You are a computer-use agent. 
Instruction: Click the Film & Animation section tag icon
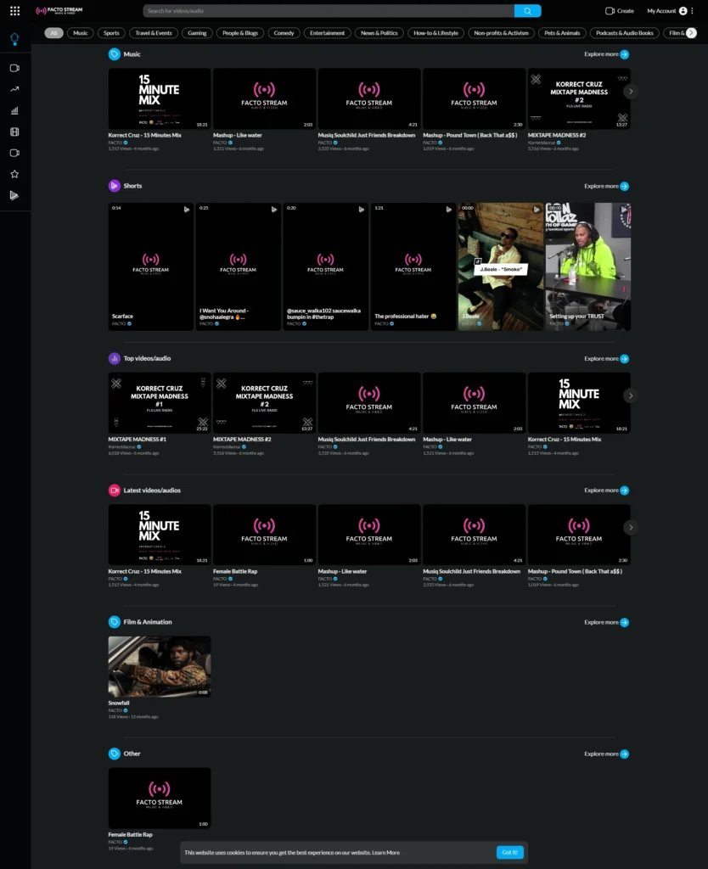[x=115, y=622]
